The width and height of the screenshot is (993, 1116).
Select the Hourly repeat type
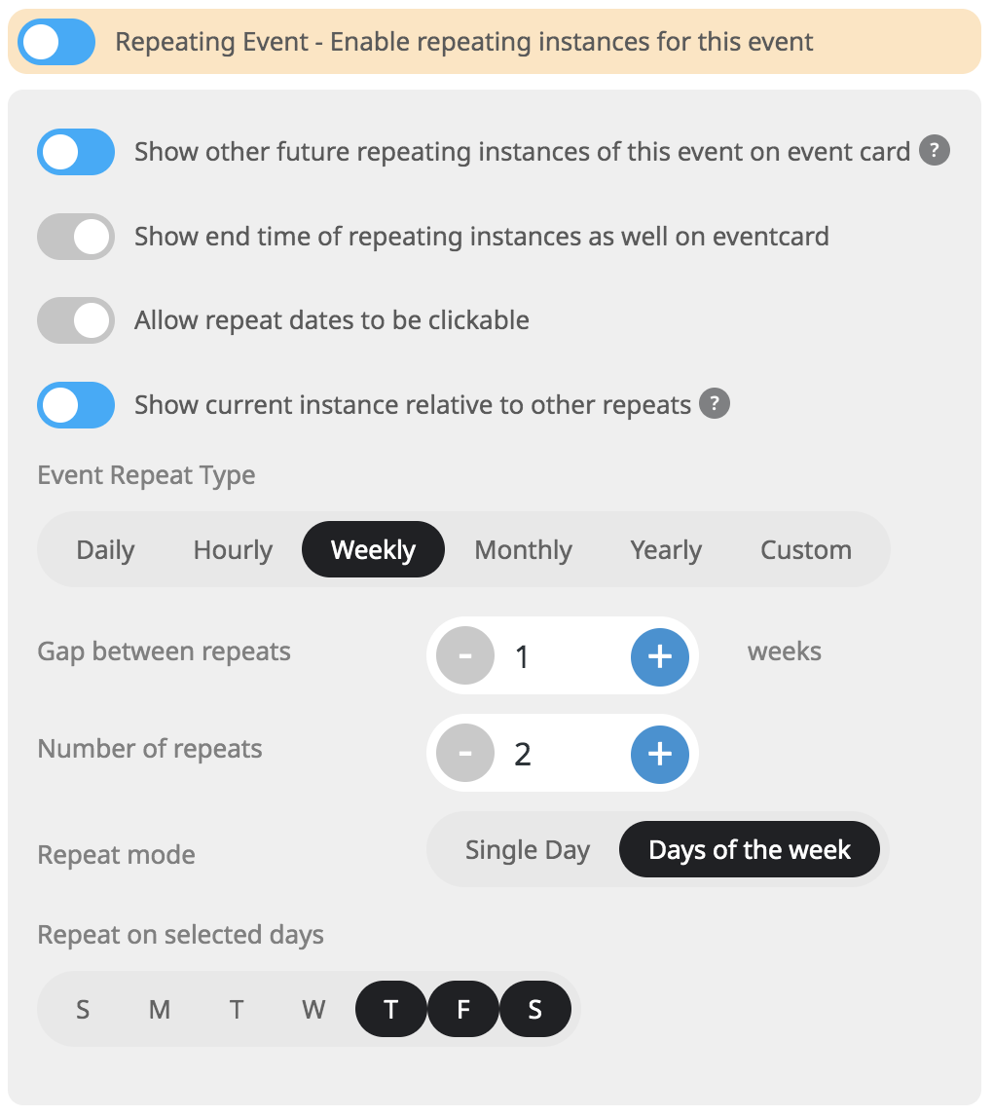pos(232,549)
